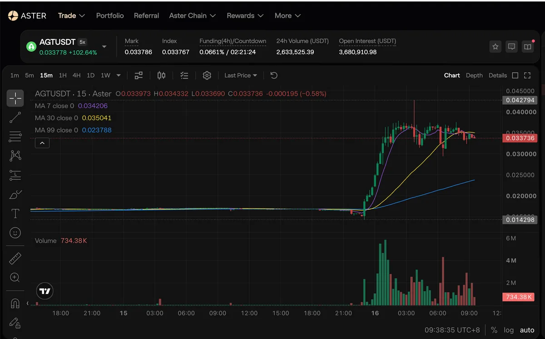Select the ruler measure tool

15,258
